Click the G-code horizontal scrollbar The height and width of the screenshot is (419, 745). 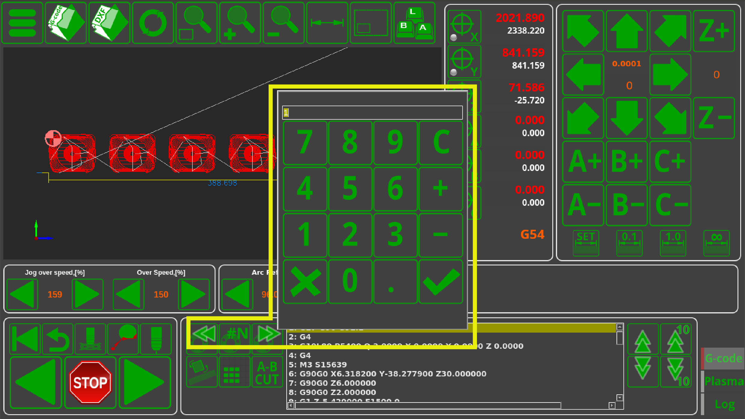click(428, 406)
